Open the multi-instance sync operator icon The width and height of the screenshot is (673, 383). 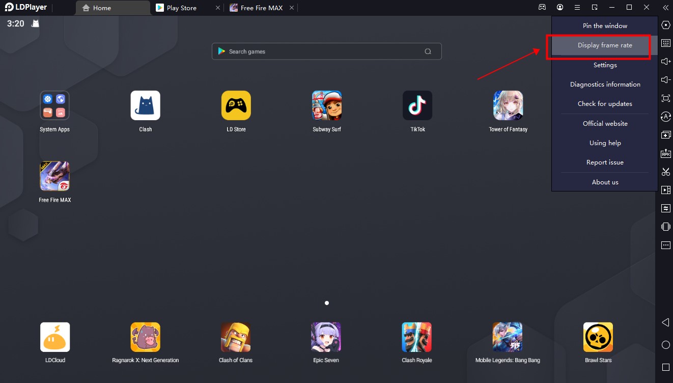665,117
